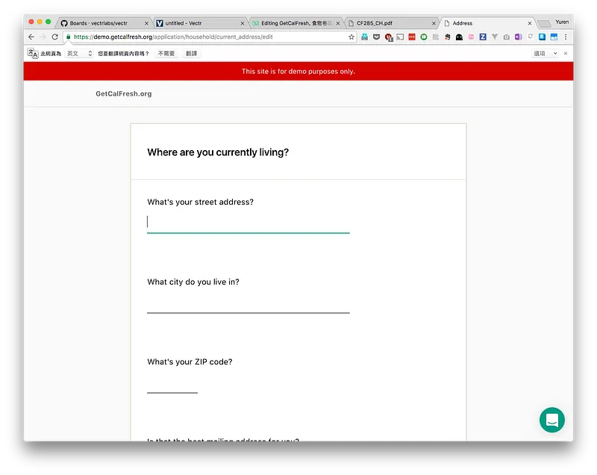
Task: Go back to previous page
Action: [x=31, y=37]
